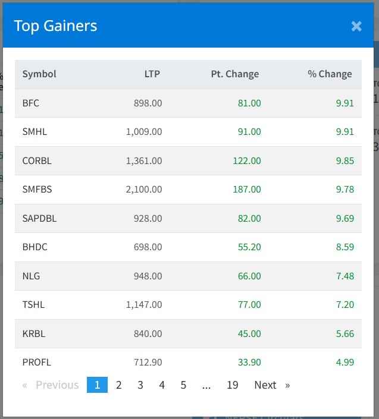379x419 pixels.
Task: Select the BFC stock symbol
Action: (x=31, y=103)
